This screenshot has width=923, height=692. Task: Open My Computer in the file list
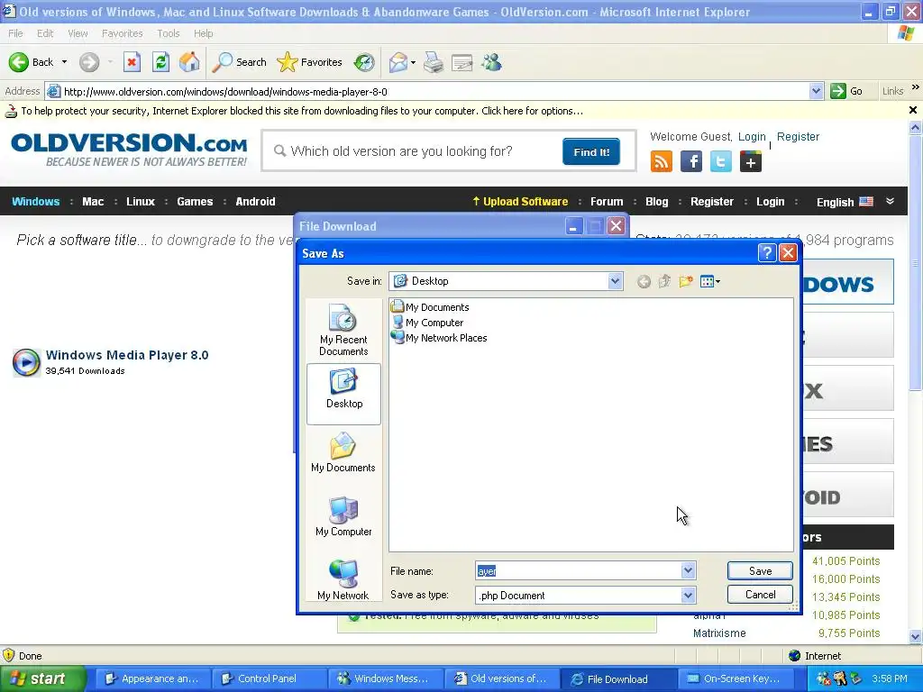point(427,323)
